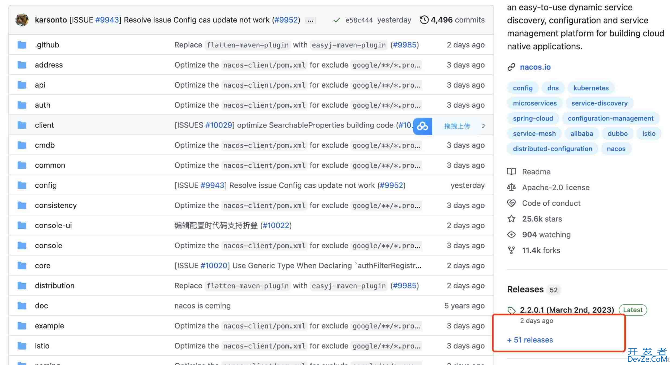
Task: Click the console-ui folder icon
Action: point(22,225)
